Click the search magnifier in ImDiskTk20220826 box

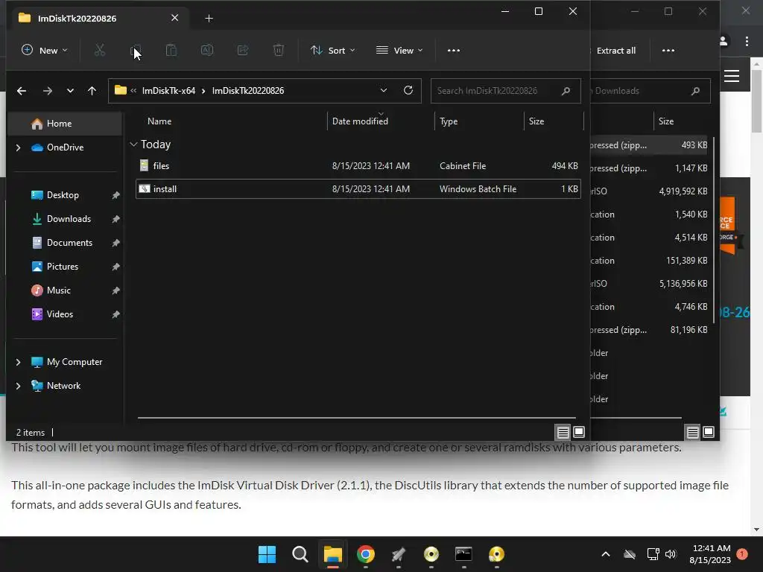tap(566, 91)
